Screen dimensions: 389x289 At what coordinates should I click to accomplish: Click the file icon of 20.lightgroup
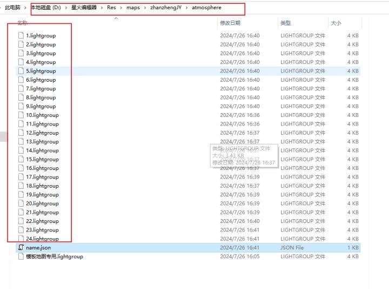tap(21, 203)
